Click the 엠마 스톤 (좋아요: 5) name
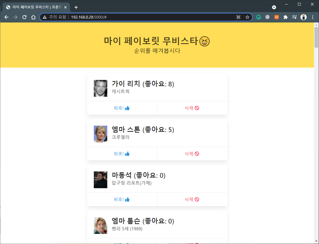The height and width of the screenshot is (244, 319). click(x=143, y=129)
